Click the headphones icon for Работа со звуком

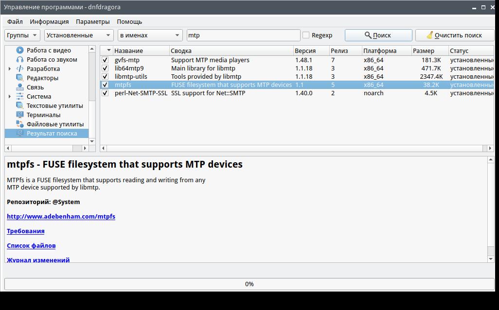pyautogui.click(x=20, y=59)
